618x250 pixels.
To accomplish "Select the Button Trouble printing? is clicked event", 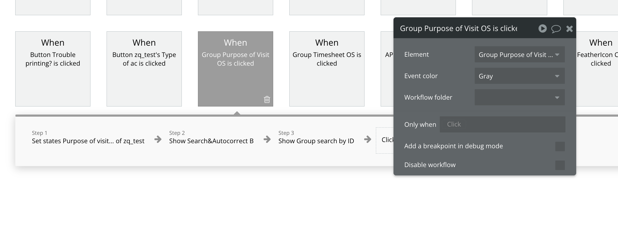I will click(53, 69).
